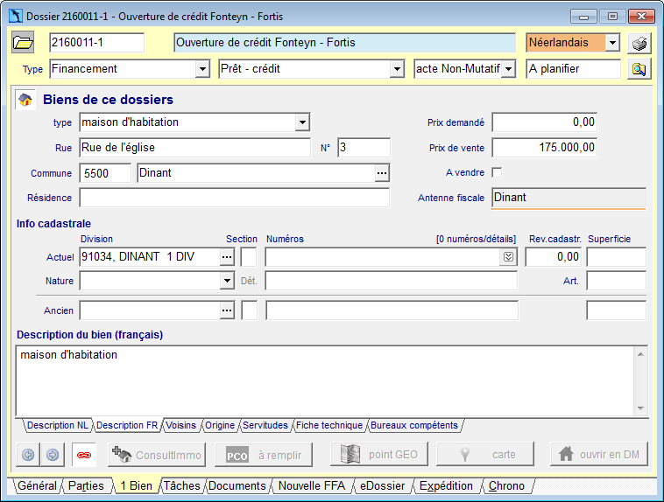Viewport: 664px width, 502px height.
Task: Click the search folder icon beside A planifier
Action: coord(639,69)
